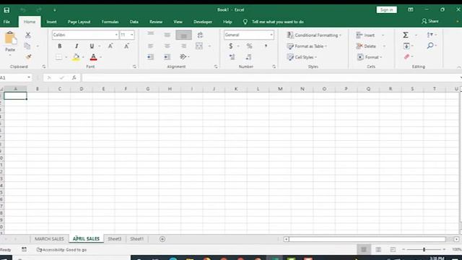Screen dimensions: 462x260
Task: Apply the red font color A
Action: coord(93,57)
